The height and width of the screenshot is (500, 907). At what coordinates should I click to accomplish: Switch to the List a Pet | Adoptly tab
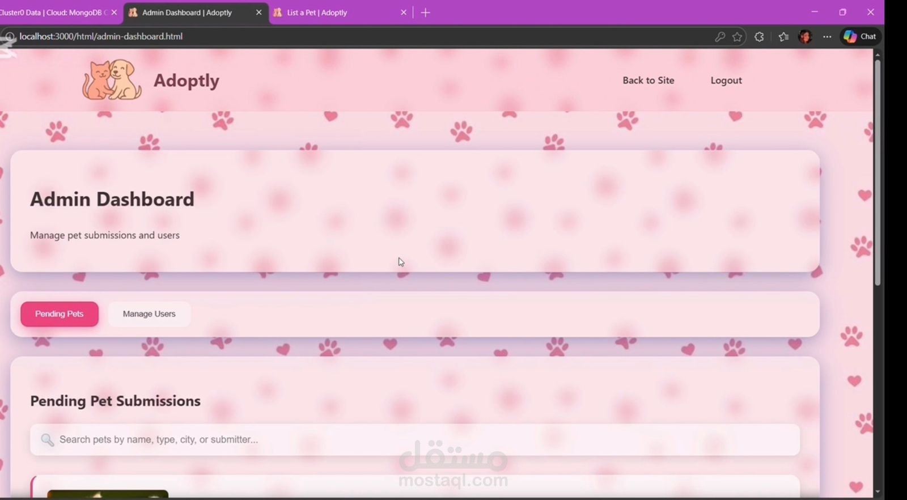coord(339,12)
